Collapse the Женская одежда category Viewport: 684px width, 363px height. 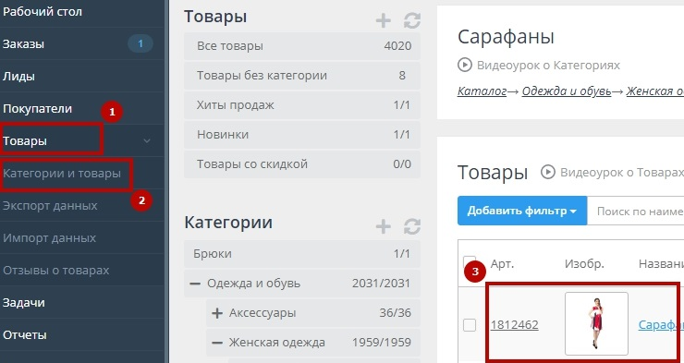(x=217, y=343)
